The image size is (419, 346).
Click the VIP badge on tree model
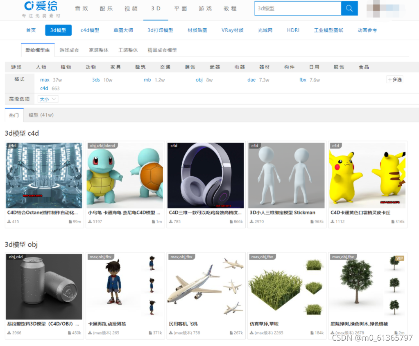tap(399, 258)
